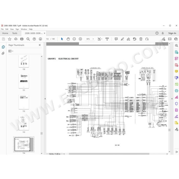Click the horizontal scroll right arrow
Screen dimensions: 179x179
(x=167, y=154)
